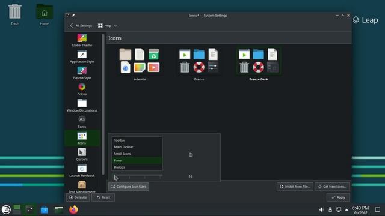This screenshot has width=385, height=216.
Task: Select the Adwaita icon theme
Action: tap(140, 64)
